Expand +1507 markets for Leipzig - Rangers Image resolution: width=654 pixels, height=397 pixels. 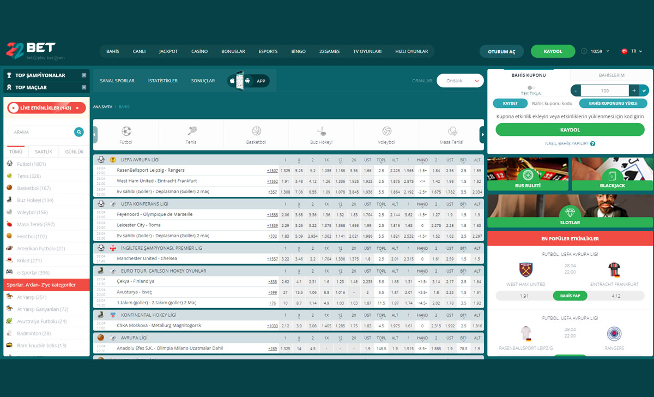[272, 170]
